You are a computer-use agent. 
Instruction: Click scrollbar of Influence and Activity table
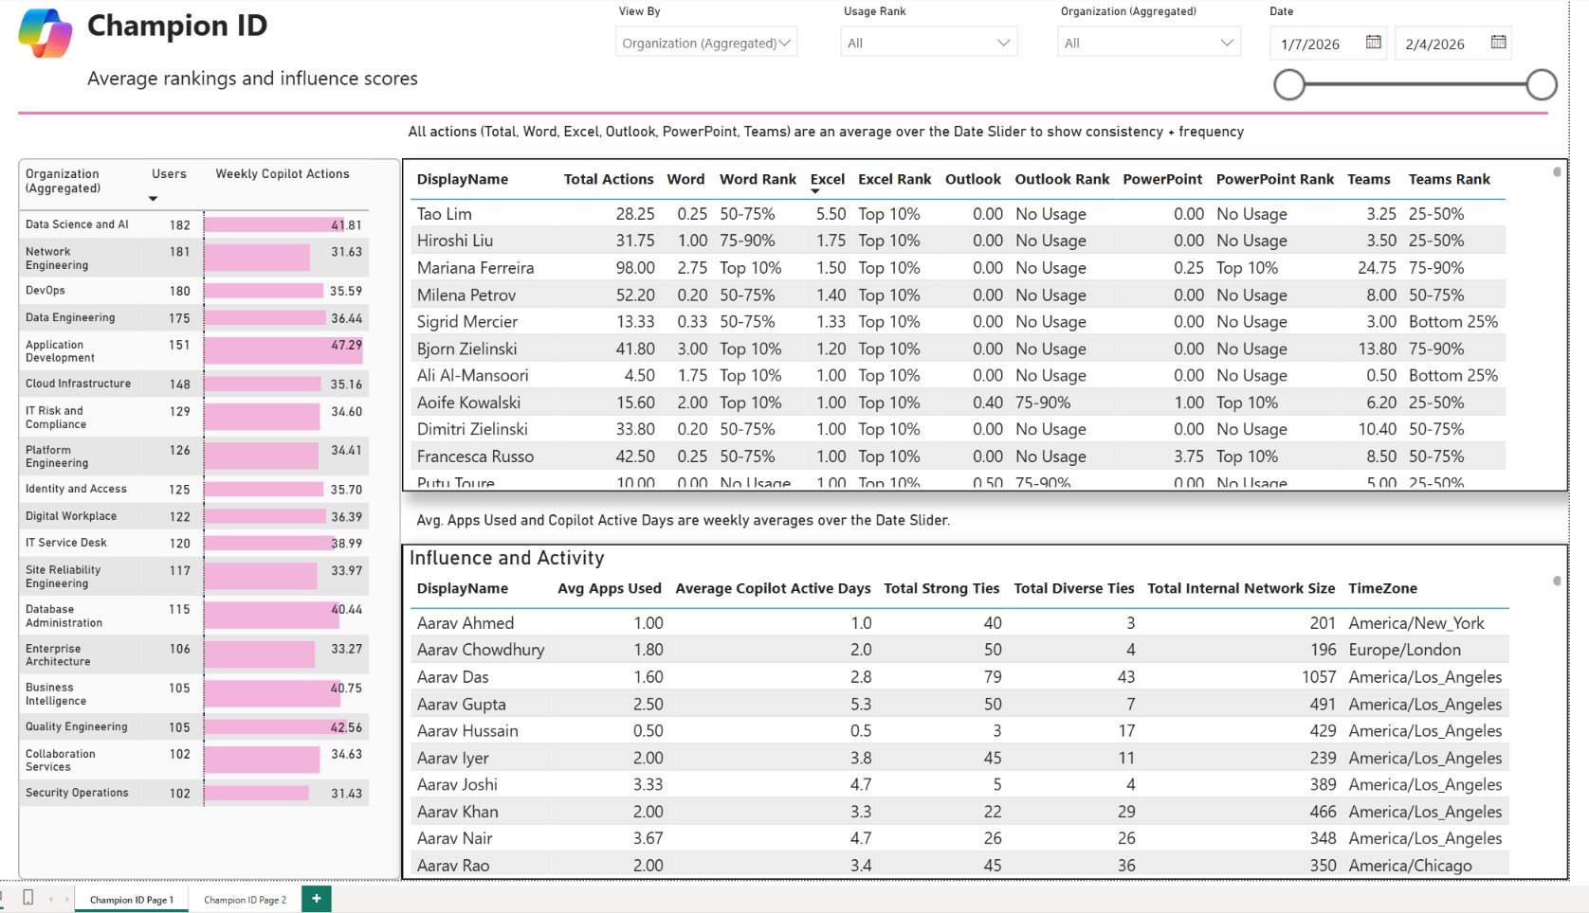click(1557, 581)
